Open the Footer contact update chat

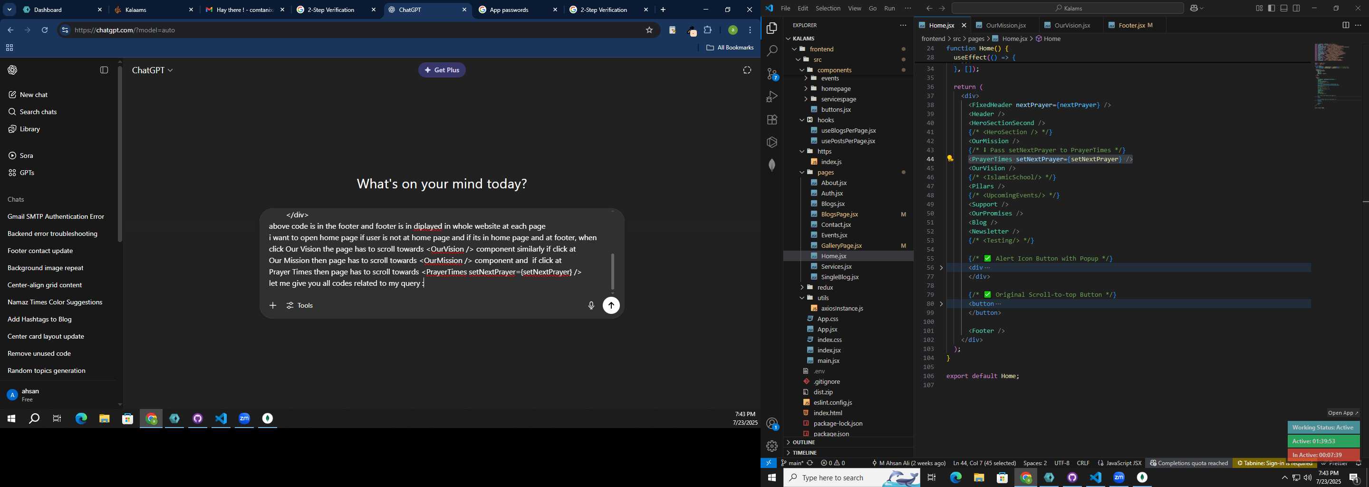[x=40, y=251]
